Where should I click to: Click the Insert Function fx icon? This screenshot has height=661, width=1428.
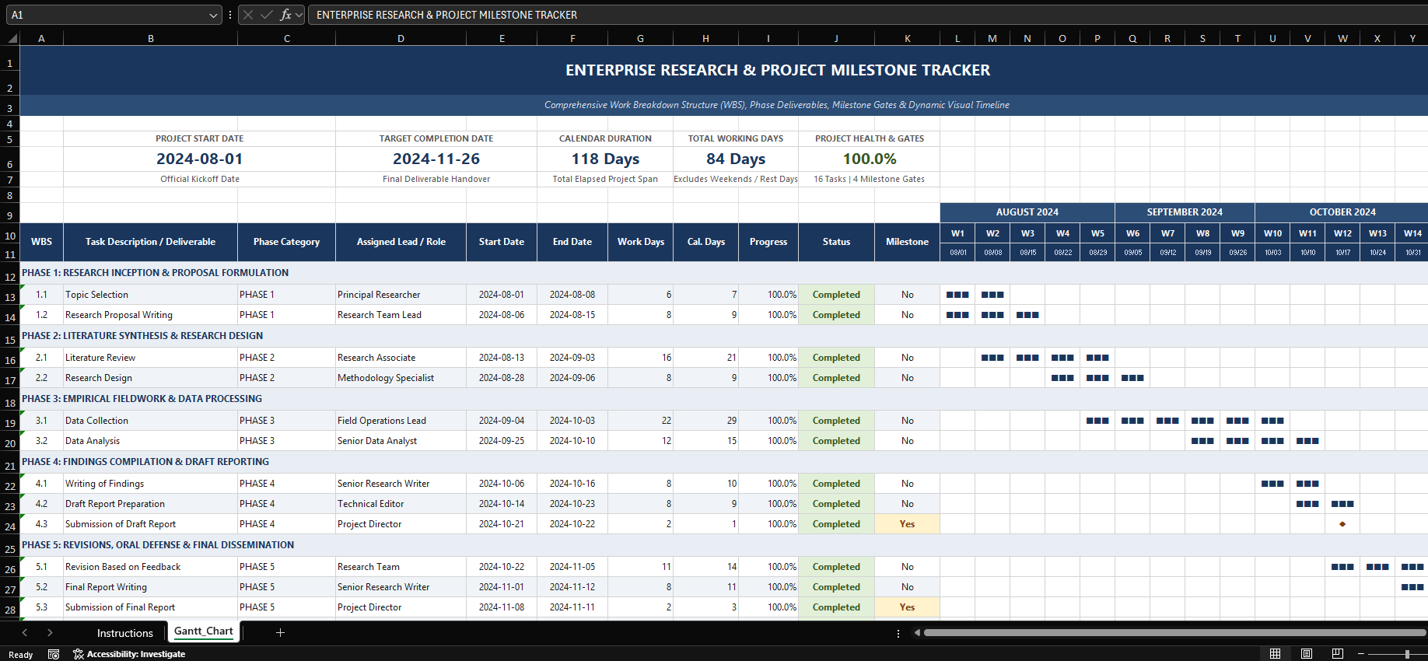point(285,15)
